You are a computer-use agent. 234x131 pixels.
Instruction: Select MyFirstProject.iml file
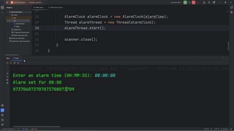tap(19, 35)
